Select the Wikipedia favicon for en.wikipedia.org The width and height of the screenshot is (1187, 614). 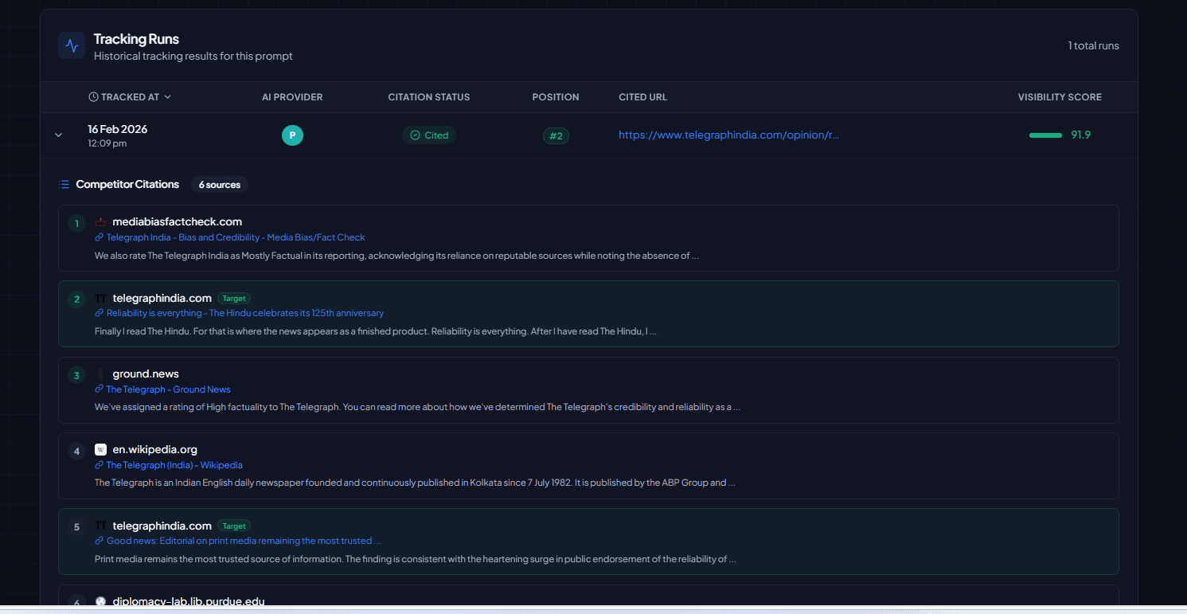point(100,449)
